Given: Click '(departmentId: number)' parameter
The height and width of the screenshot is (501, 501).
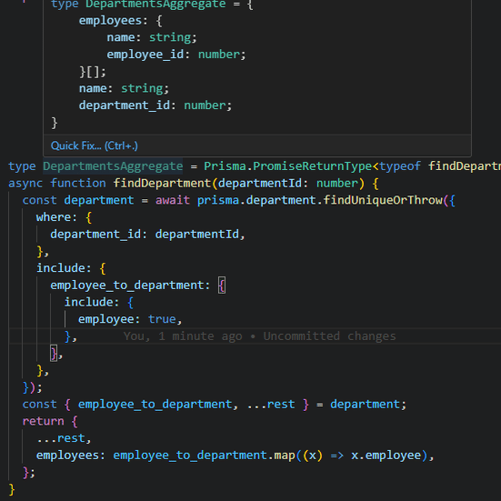Looking at the screenshot, I should tap(288, 184).
